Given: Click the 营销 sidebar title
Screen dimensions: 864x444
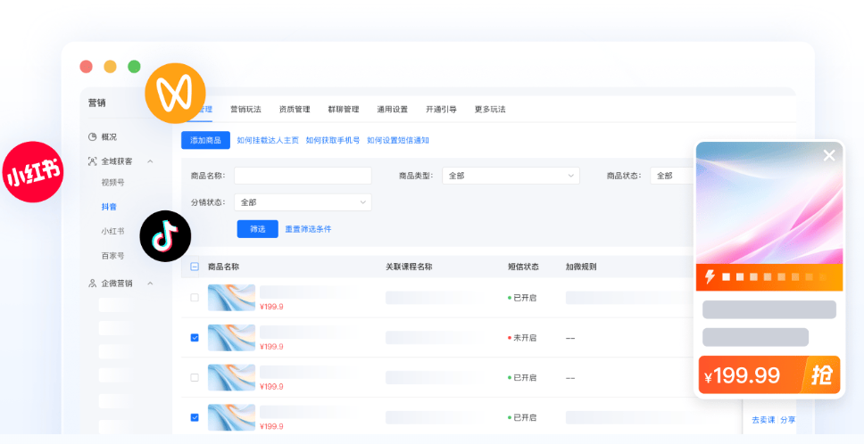Looking at the screenshot, I should click(97, 103).
